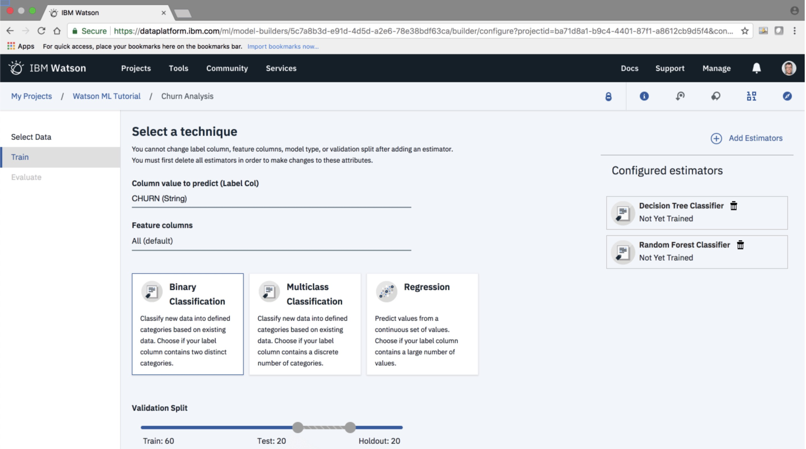Open the user profile avatar
The width and height of the screenshot is (806, 449).
tap(788, 68)
